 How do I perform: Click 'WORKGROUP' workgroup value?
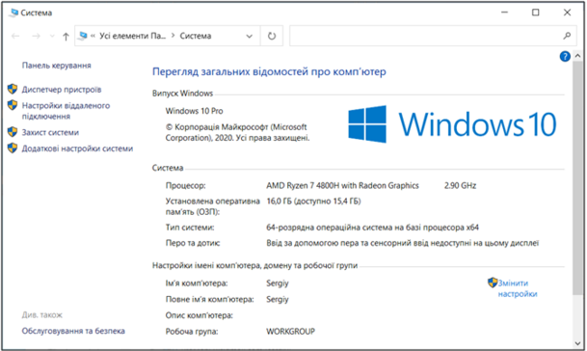(x=290, y=332)
